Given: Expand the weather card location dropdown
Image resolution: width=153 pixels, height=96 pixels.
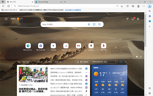Looking at the screenshot, I should click(100, 68).
